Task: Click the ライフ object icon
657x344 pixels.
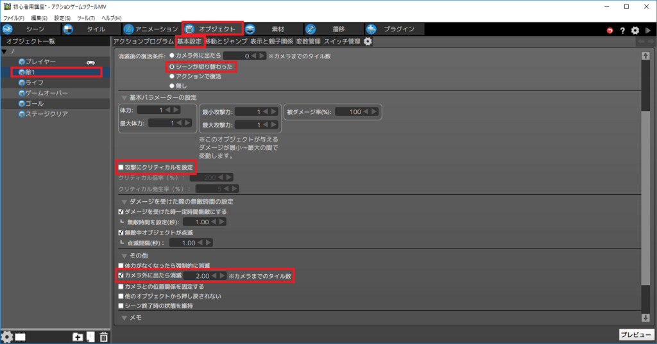Action: coord(22,83)
